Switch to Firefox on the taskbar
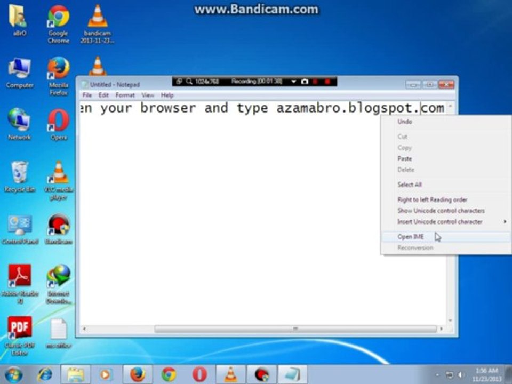Image resolution: width=512 pixels, height=384 pixels. [138, 374]
